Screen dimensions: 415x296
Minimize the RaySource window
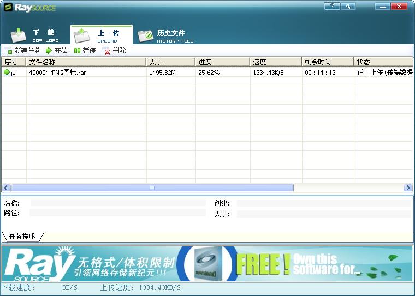click(x=382, y=6)
